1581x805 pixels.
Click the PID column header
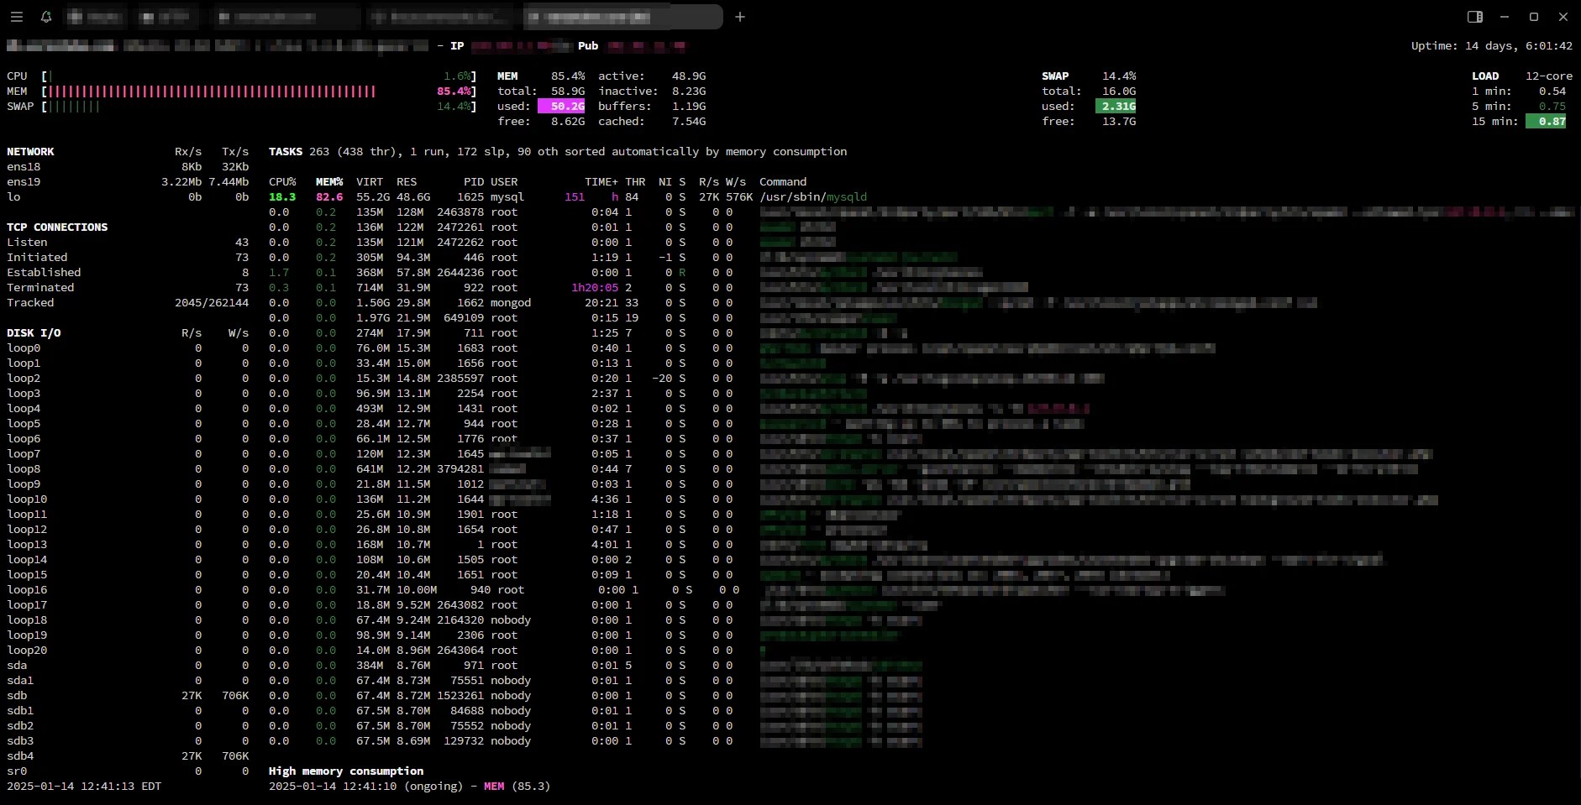(474, 182)
